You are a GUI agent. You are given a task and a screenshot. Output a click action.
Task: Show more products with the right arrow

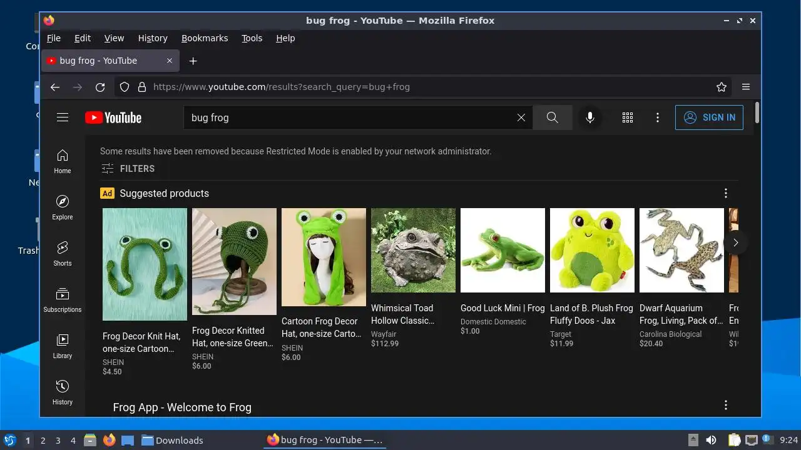click(736, 242)
